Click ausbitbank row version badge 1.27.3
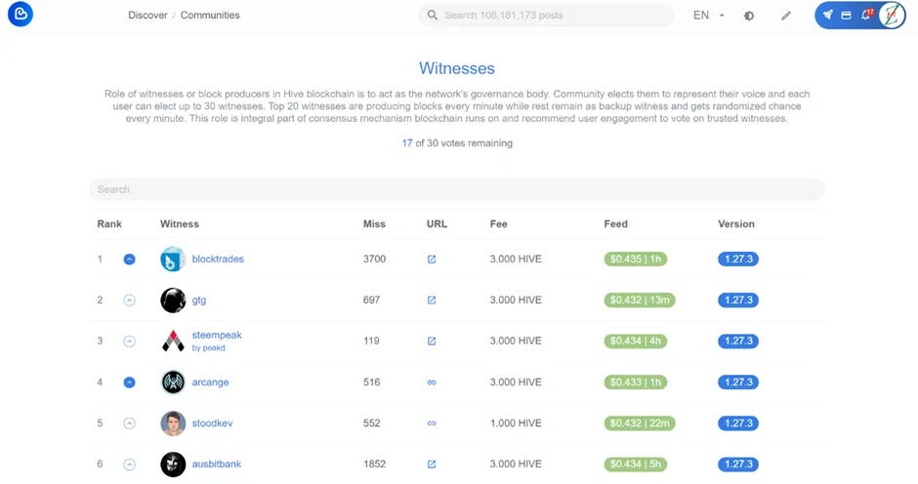Image resolution: width=918 pixels, height=484 pixels. [738, 464]
